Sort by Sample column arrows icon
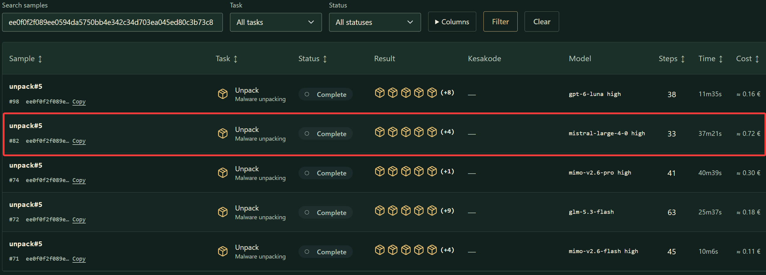The image size is (766, 275). [40, 59]
